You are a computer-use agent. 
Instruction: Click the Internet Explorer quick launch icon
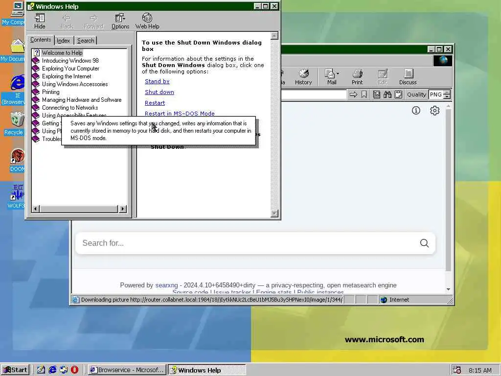52,370
